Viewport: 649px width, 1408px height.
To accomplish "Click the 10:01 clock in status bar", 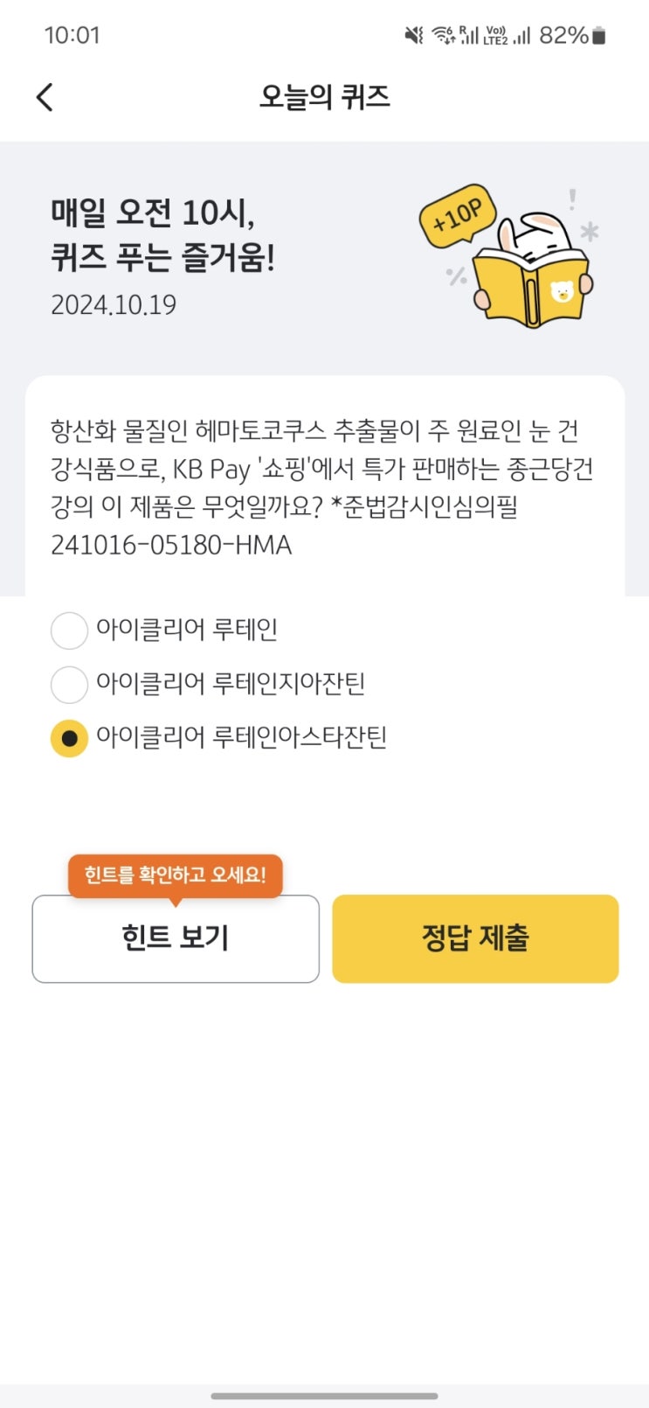I will click(x=72, y=35).
